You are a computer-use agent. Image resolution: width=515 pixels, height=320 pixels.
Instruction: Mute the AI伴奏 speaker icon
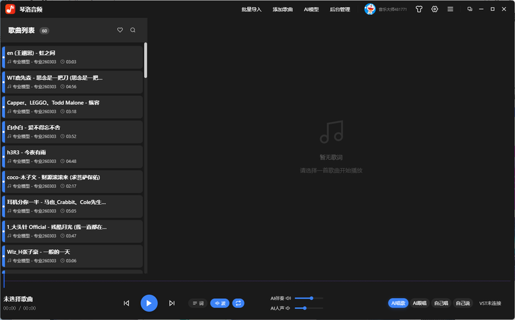[288, 298]
